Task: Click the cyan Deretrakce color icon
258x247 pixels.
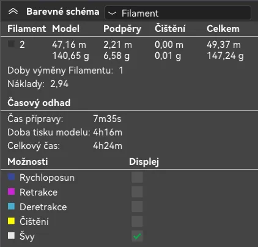Action: (11, 207)
